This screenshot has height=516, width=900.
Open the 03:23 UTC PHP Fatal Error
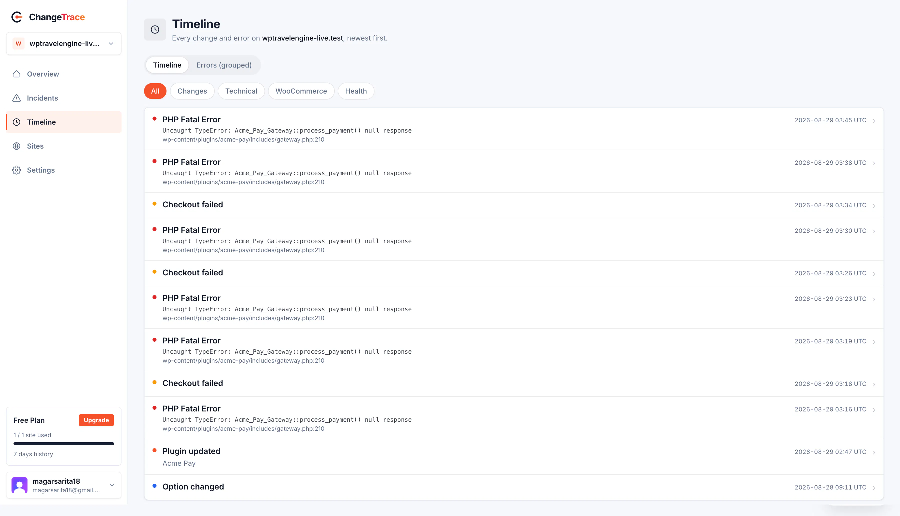[513, 307]
